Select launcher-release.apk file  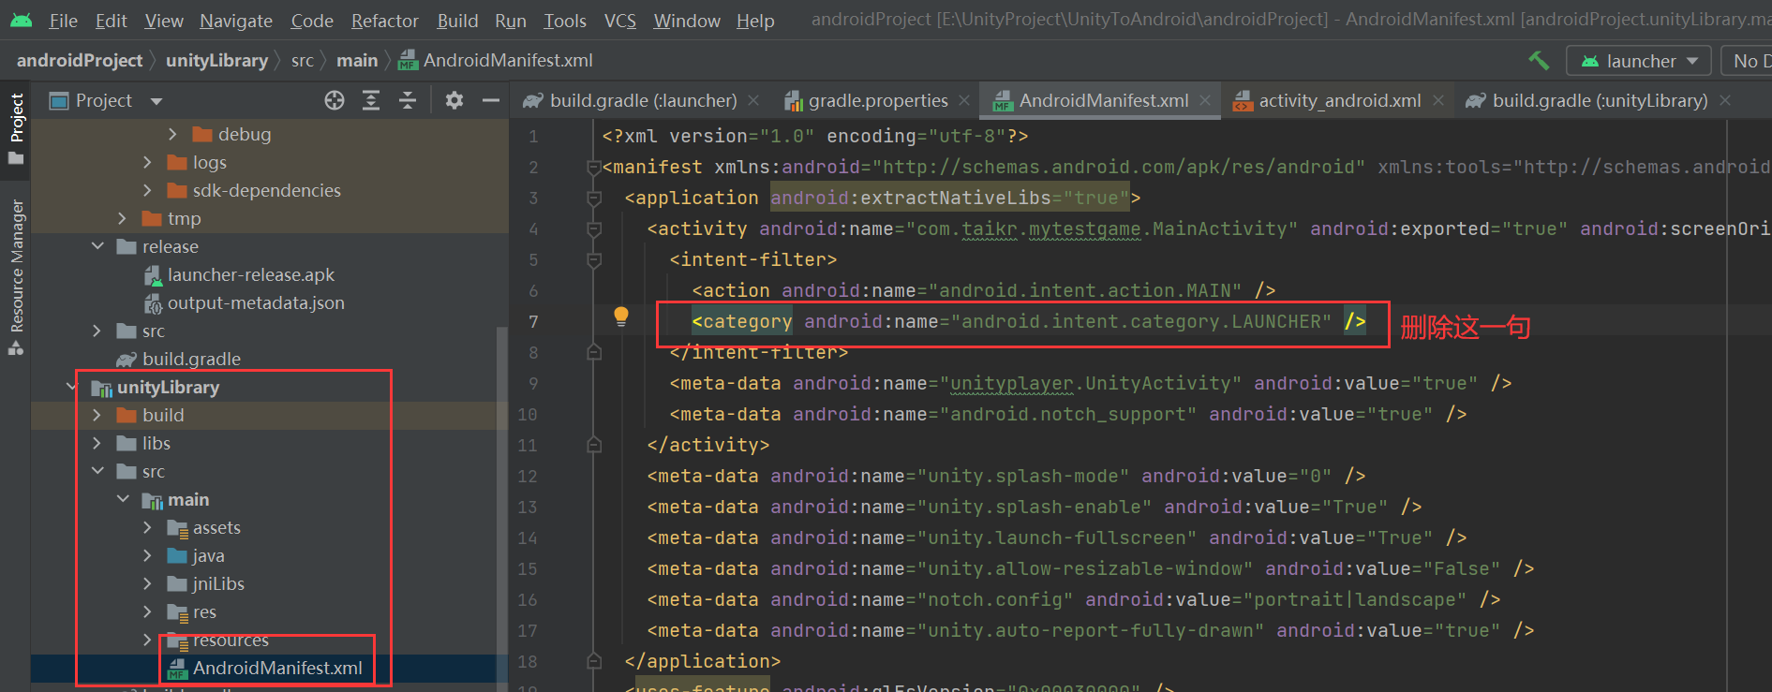click(250, 275)
